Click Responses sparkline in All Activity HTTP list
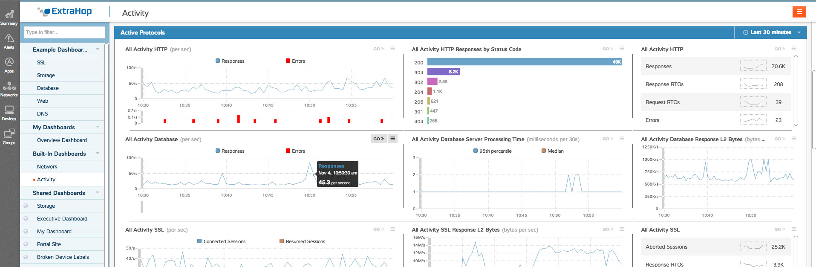Screen dimensions: 816x267 (x=753, y=66)
